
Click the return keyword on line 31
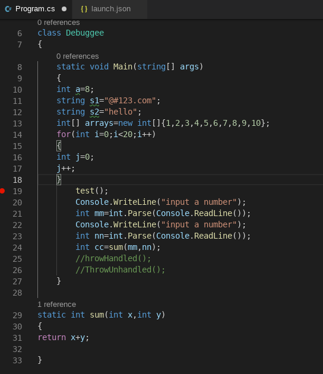52,337
